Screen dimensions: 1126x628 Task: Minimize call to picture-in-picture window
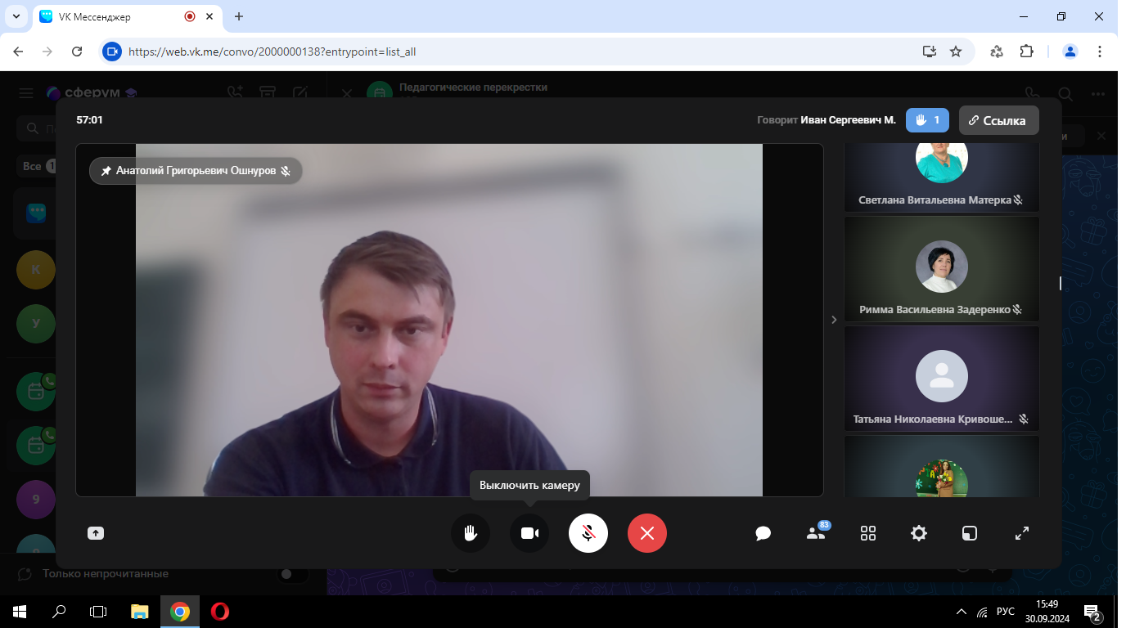pos(970,533)
